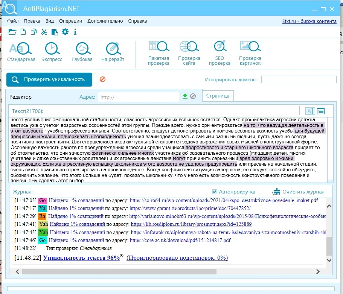Click the Игнорировать домены input field

[x=299, y=79]
